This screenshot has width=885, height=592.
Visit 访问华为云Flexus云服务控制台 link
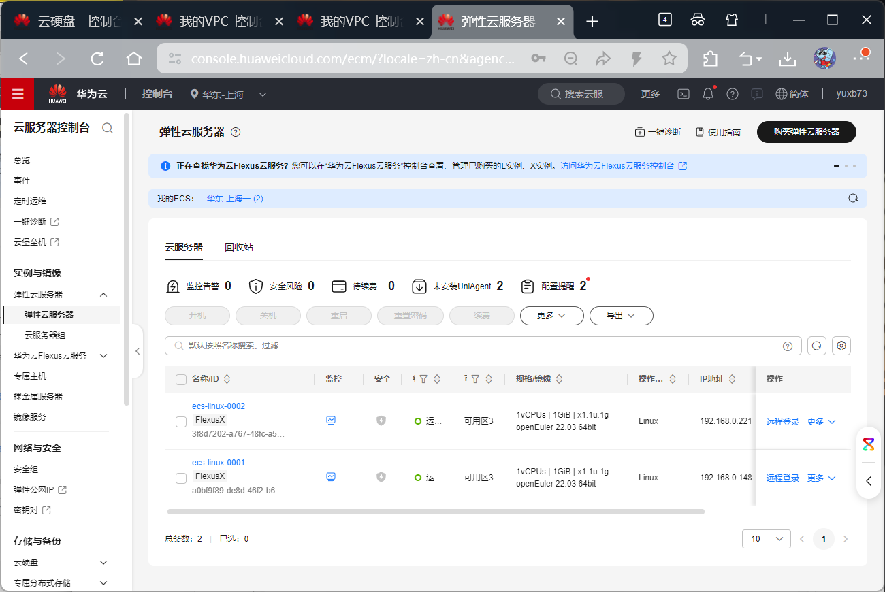pyautogui.click(x=624, y=165)
